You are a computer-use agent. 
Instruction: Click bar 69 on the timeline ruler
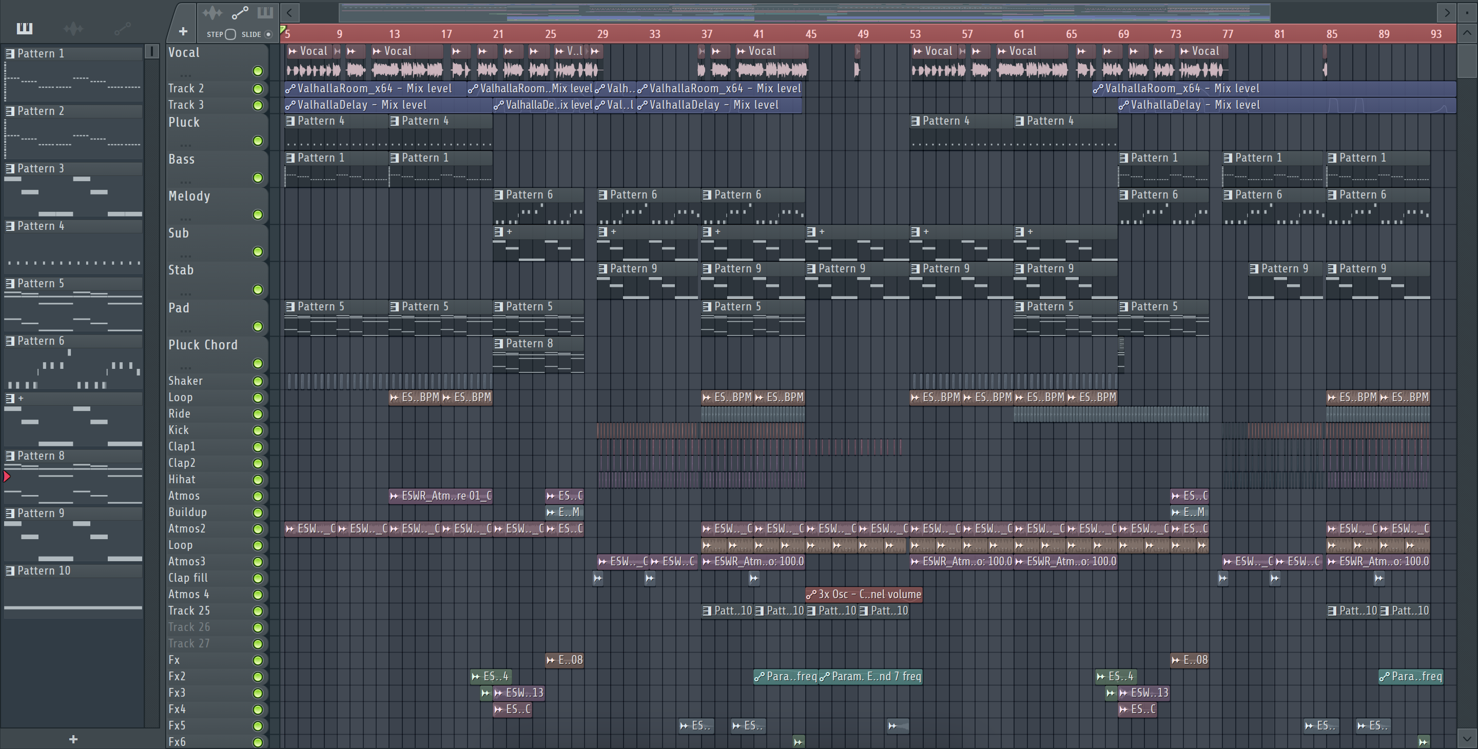[x=1123, y=34]
